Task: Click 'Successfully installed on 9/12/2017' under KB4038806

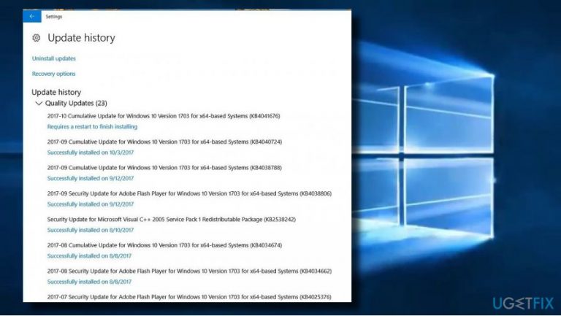Action: 91,204
